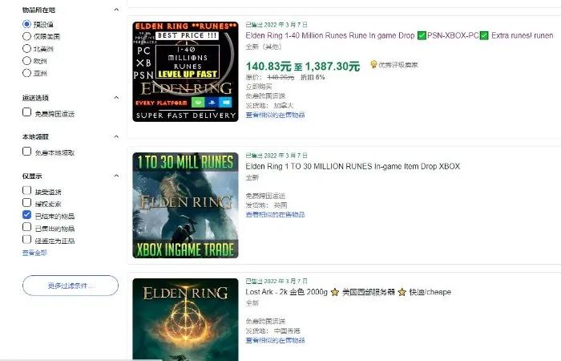The width and height of the screenshot is (561, 361).
Task: Collapse the 本地领取 section arrow
Action: (116, 136)
